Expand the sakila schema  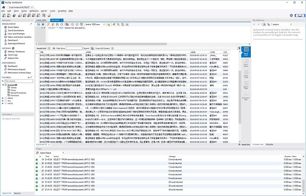[3, 98]
